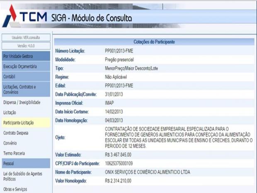Open Obras e Serviços link
The height and width of the screenshot is (193, 257).
(x=15, y=189)
